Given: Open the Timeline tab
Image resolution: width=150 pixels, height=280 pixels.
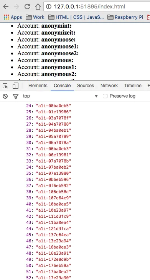Looking at the screenshot, I should click(133, 86).
